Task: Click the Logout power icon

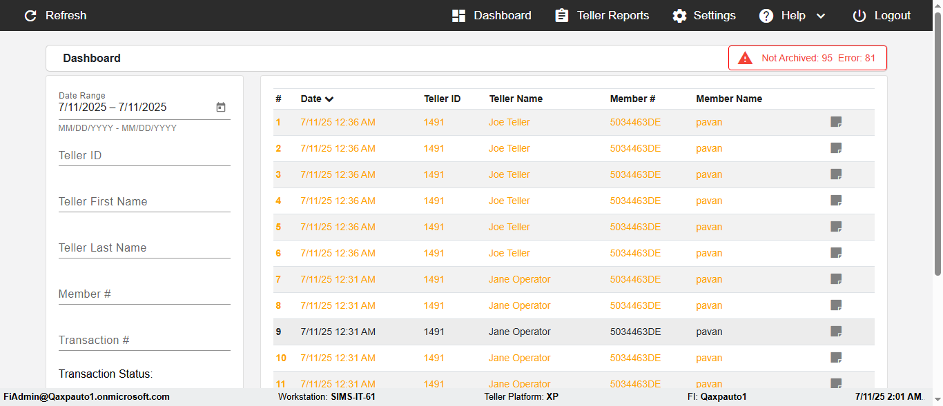Action: 859,16
